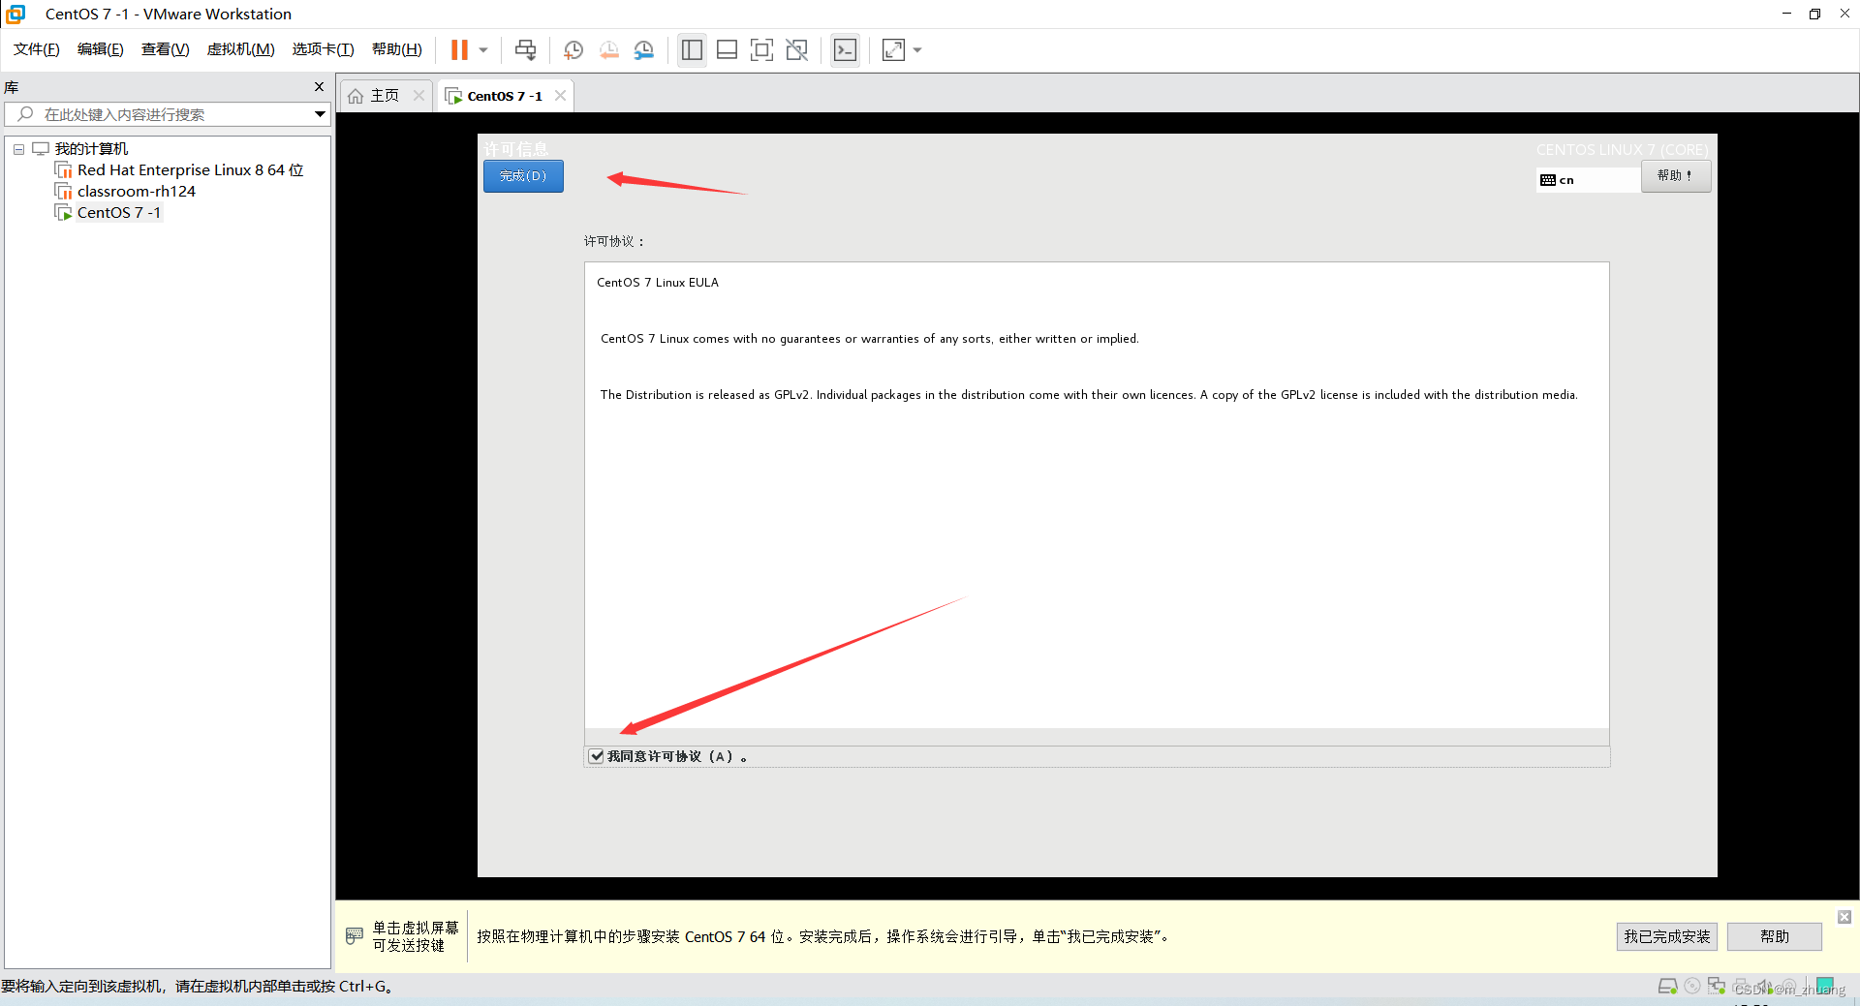The width and height of the screenshot is (1860, 1006).
Task: Toggle the console view icon
Action: click(x=845, y=49)
